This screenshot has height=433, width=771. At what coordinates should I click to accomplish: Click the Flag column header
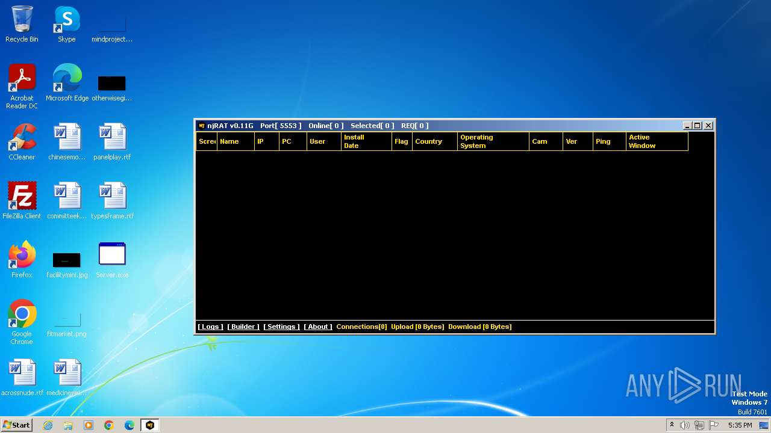[402, 141]
